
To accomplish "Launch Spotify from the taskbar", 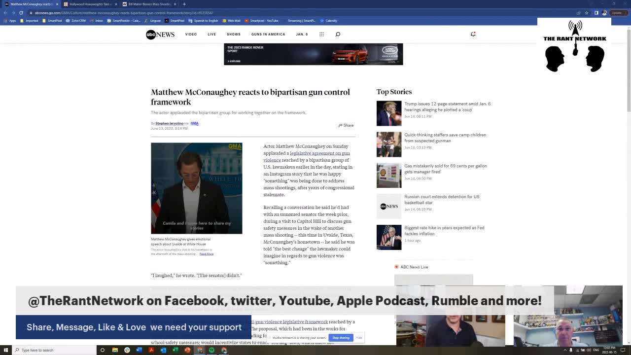I will (211, 350).
